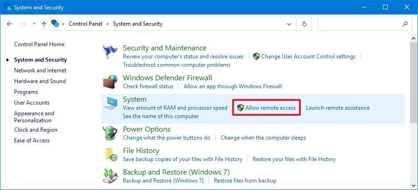Click Save backup copies with File History
This screenshot has height=190, width=418.
coord(182,159)
